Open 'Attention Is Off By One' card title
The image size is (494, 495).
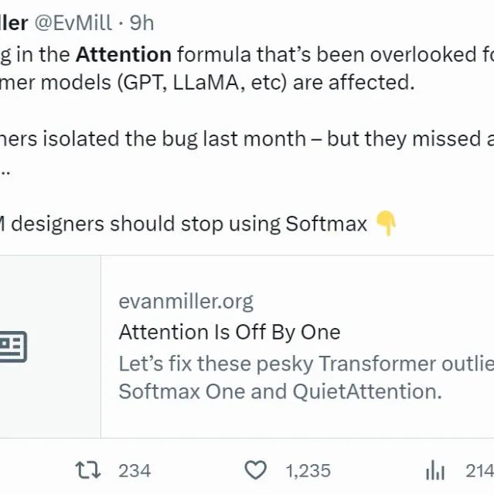point(229,333)
